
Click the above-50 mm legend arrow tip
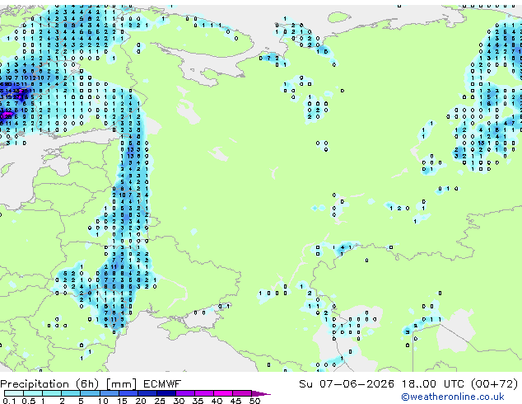tap(261, 393)
